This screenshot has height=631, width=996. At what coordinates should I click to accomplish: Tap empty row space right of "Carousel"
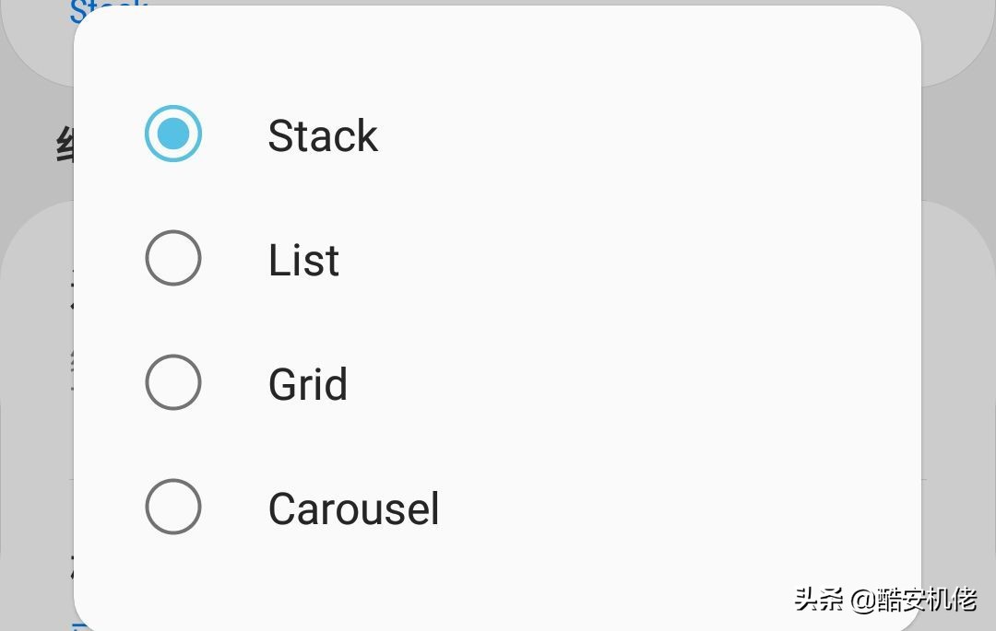pos(646,508)
